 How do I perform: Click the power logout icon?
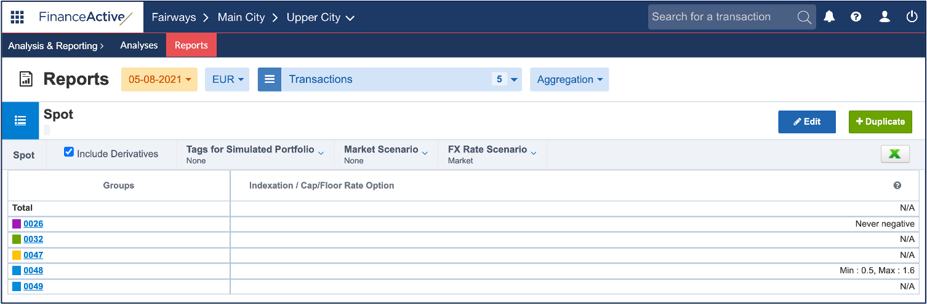(912, 17)
